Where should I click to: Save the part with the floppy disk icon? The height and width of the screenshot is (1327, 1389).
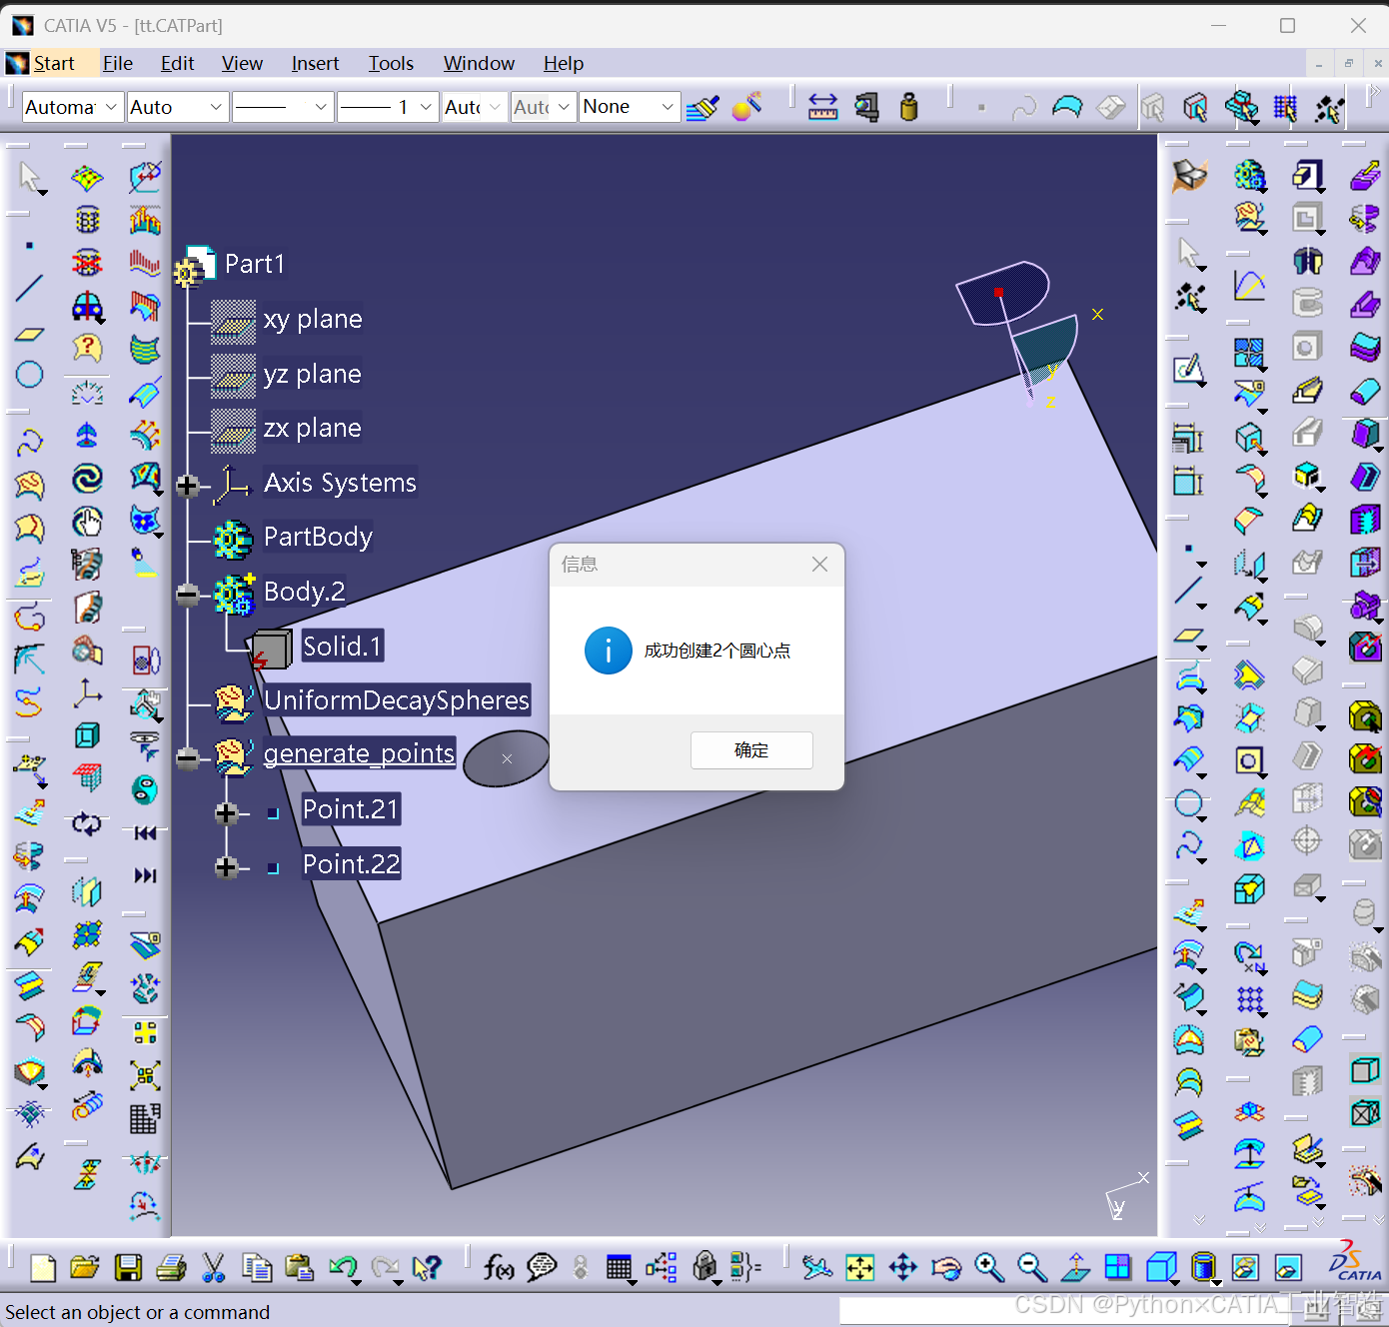click(x=128, y=1268)
